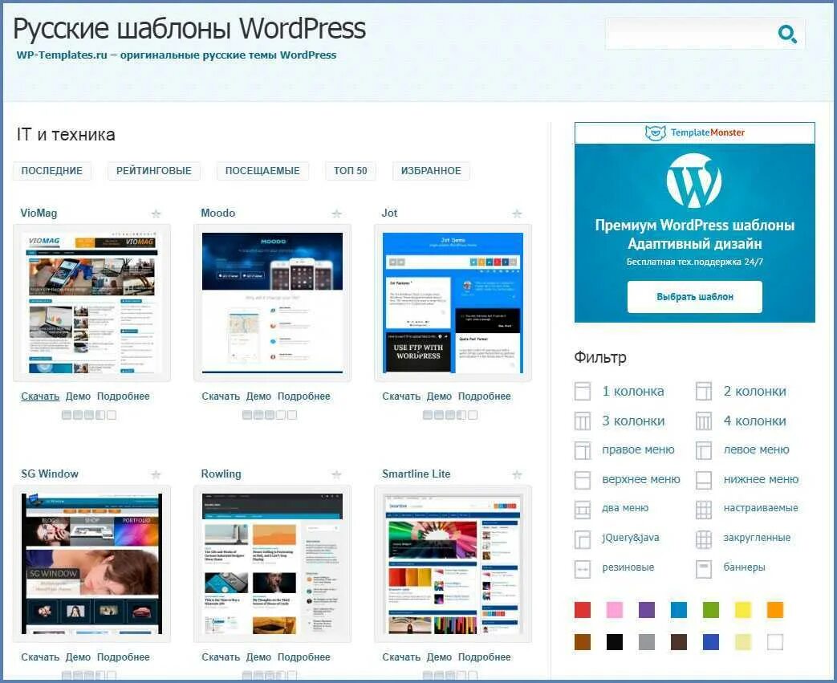Open the SG Window template thumbnail

pos(91,563)
